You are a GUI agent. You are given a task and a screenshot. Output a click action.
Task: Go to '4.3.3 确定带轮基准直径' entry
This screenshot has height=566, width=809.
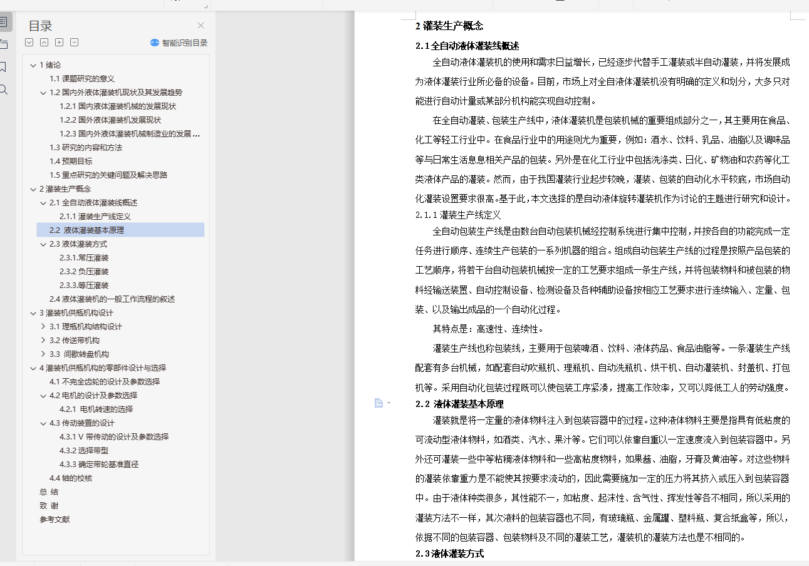point(99,464)
